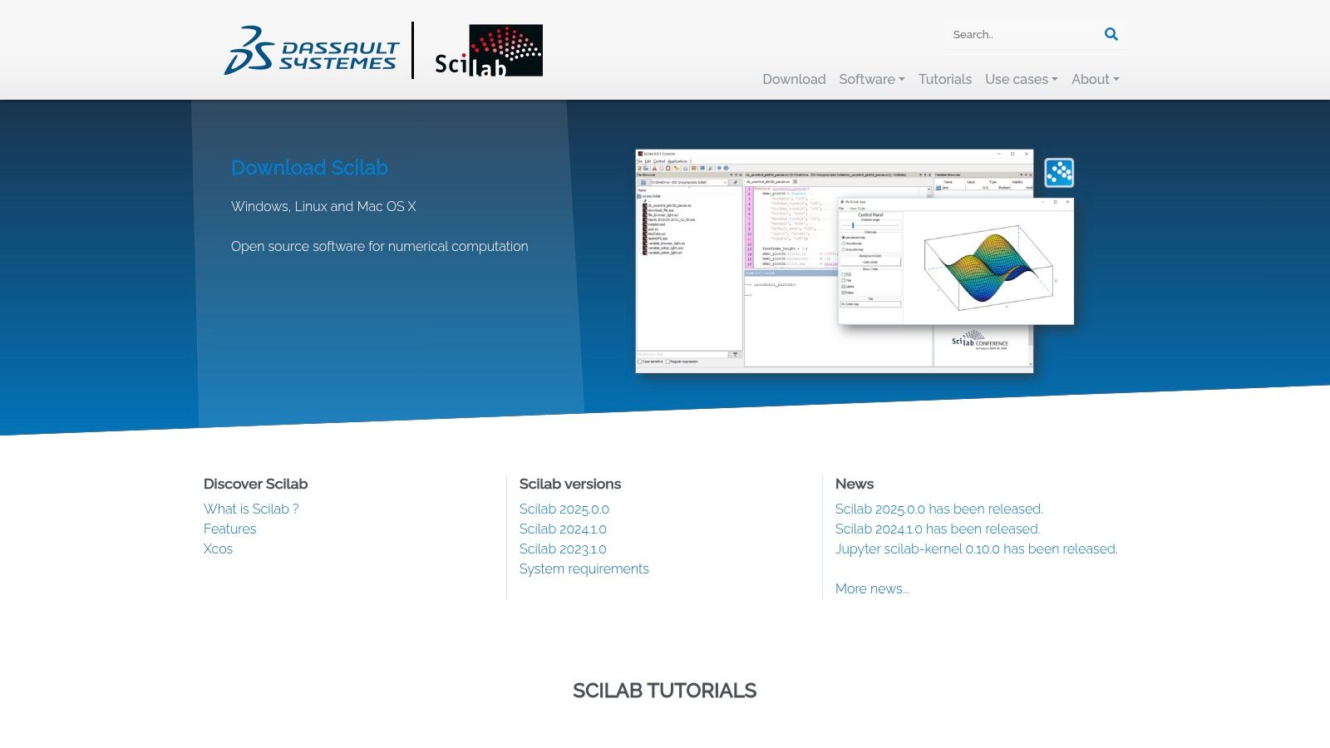
Task: Click the Dassault Systemes logo
Action: 312,51
